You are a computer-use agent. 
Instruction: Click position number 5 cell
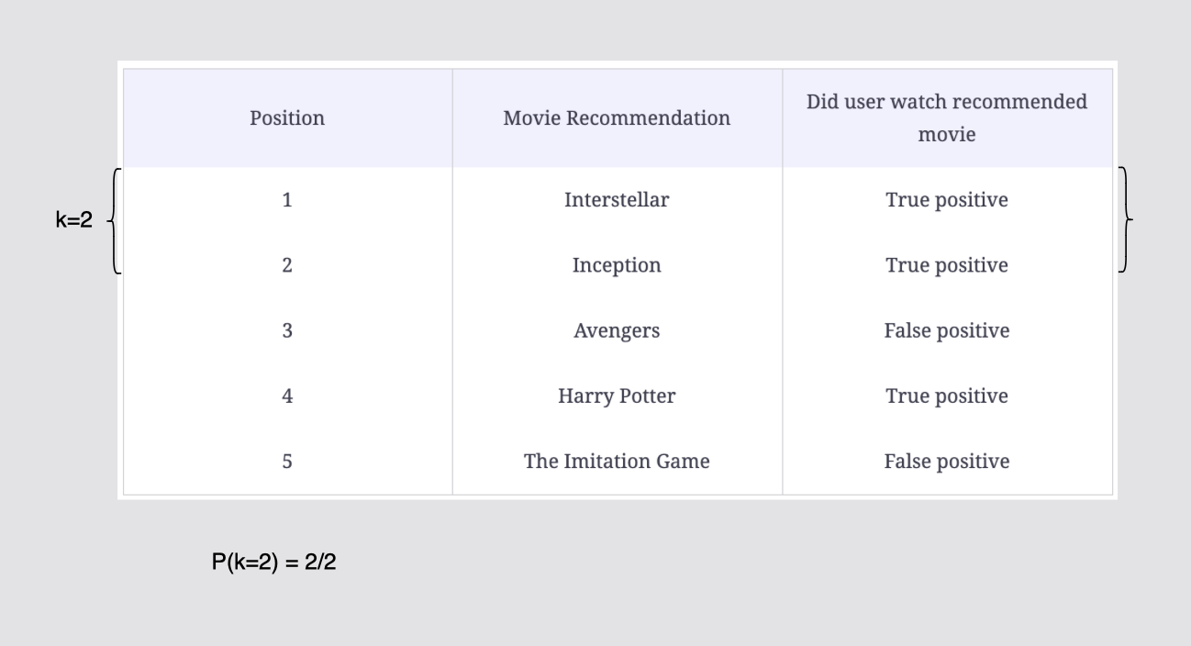(287, 462)
